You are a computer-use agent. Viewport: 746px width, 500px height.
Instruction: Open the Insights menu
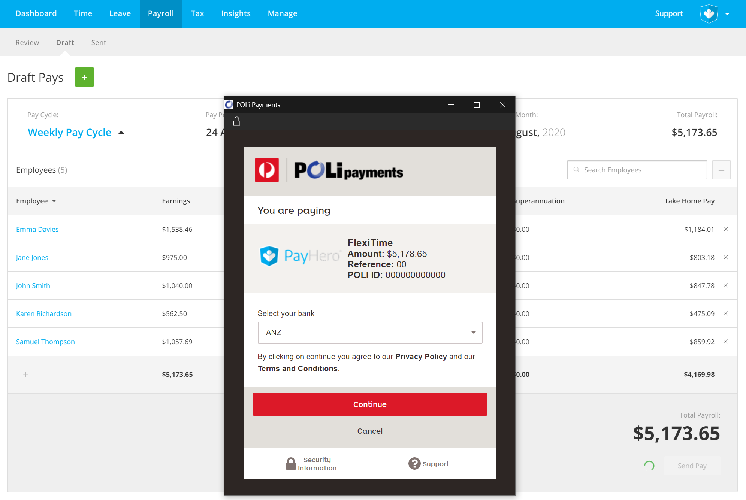point(236,14)
